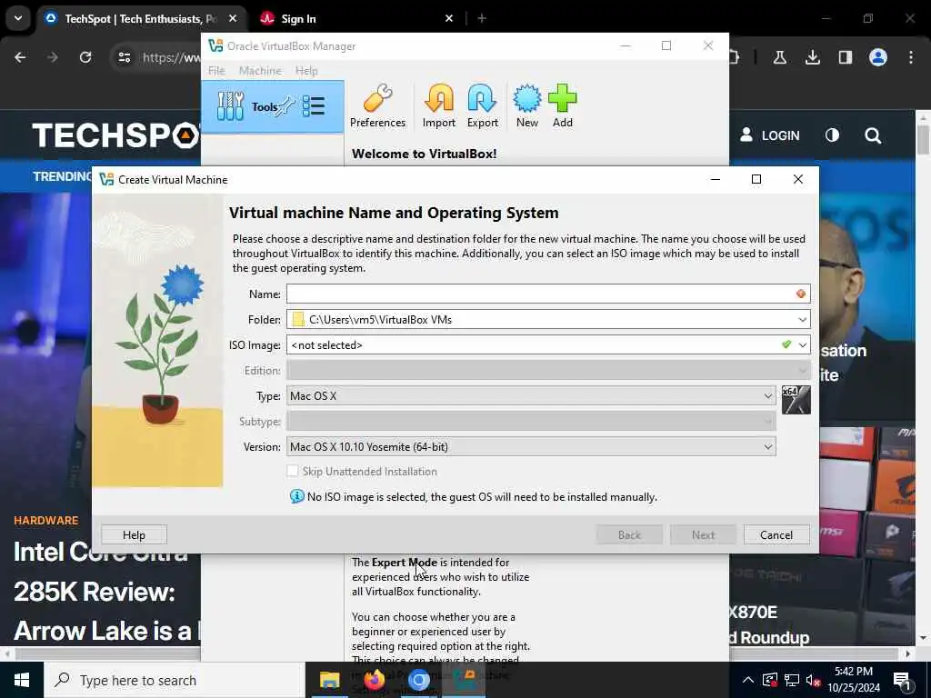Image resolution: width=931 pixels, height=698 pixels.
Task: Click the Next button
Action: pyautogui.click(x=703, y=534)
